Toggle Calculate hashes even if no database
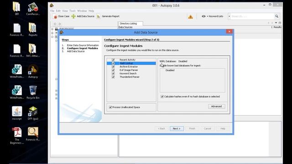The width and height of the screenshot is (292, 164). (x=162, y=97)
